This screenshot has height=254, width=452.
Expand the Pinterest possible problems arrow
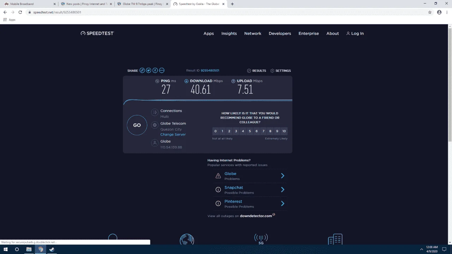click(282, 203)
